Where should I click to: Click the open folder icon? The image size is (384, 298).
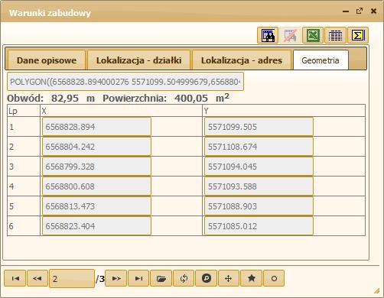click(161, 278)
